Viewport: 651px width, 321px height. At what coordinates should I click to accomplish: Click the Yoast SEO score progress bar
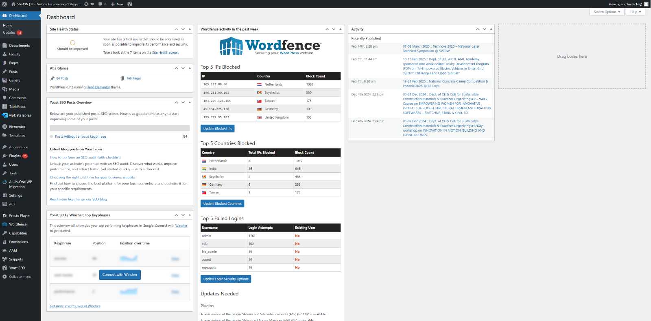120,128
